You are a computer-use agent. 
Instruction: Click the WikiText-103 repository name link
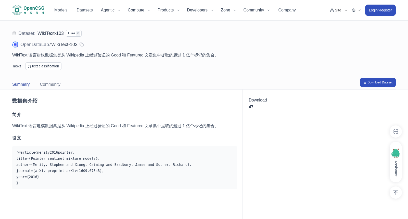point(64,45)
